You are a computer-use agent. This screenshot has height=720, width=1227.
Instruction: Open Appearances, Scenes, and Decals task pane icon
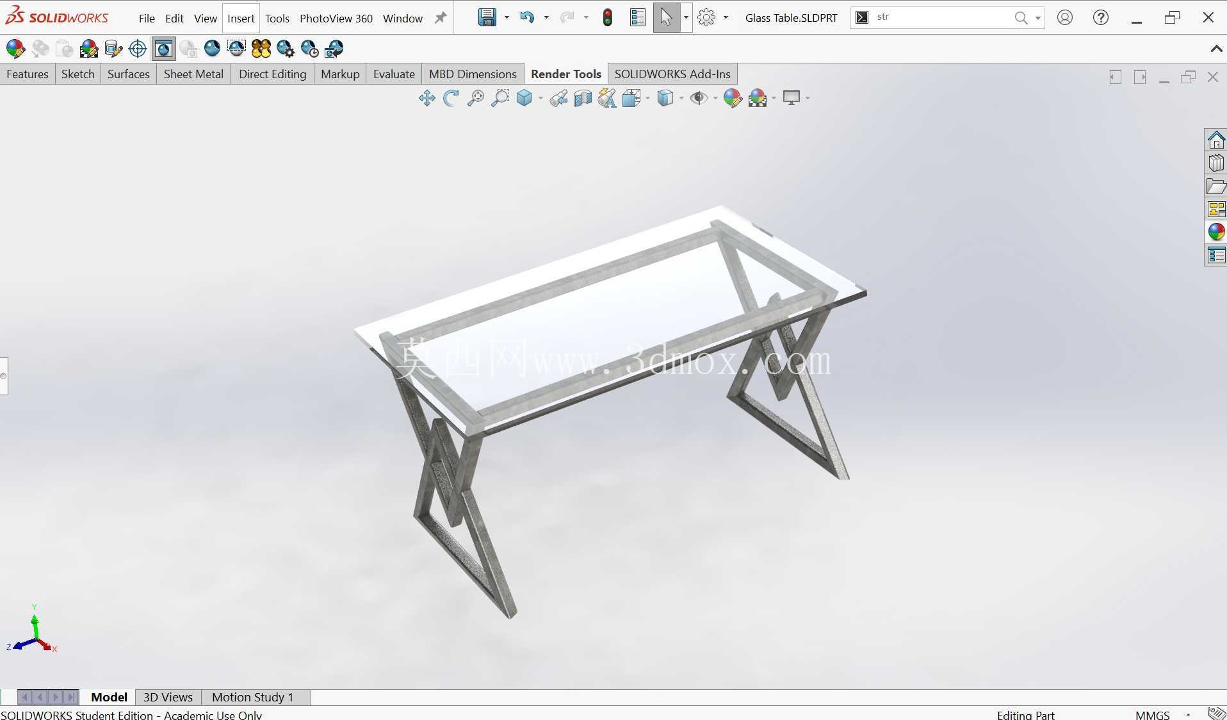tap(1216, 232)
